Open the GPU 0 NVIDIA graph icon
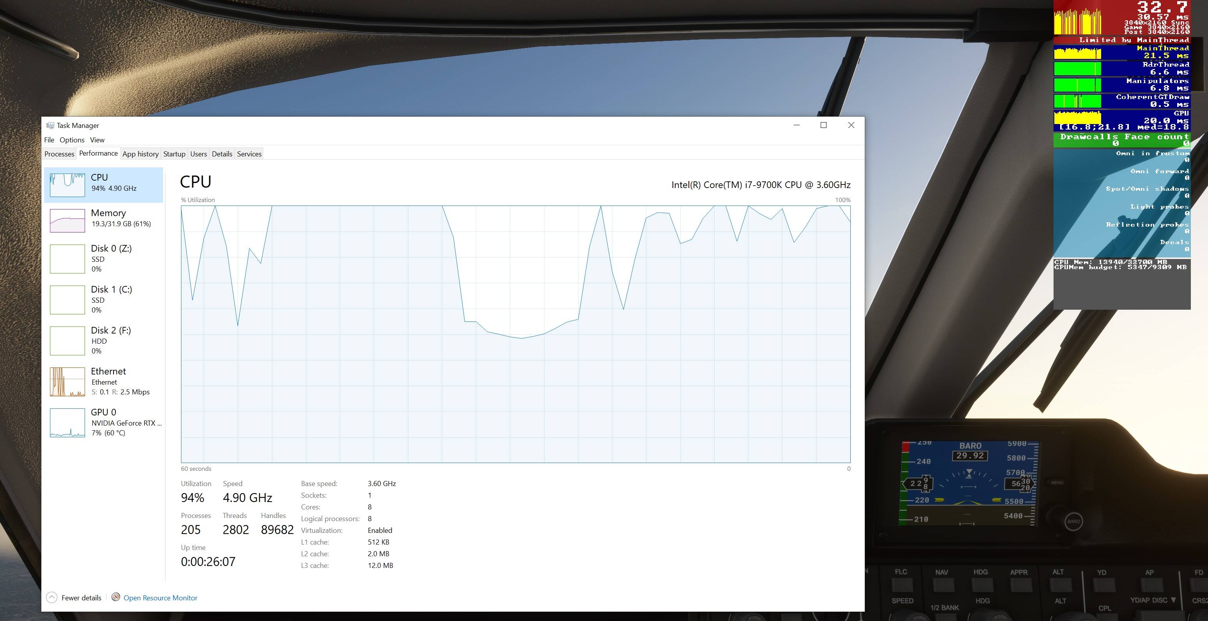Image resolution: width=1208 pixels, height=621 pixels. click(67, 422)
